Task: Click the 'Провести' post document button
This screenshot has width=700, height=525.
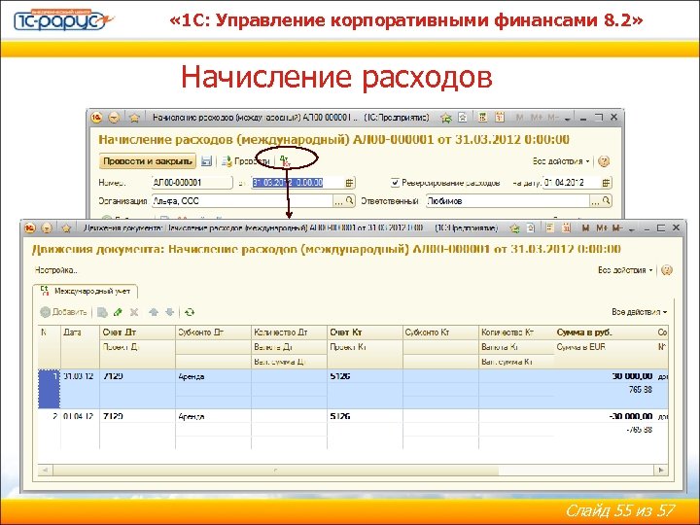Action: coord(245,161)
